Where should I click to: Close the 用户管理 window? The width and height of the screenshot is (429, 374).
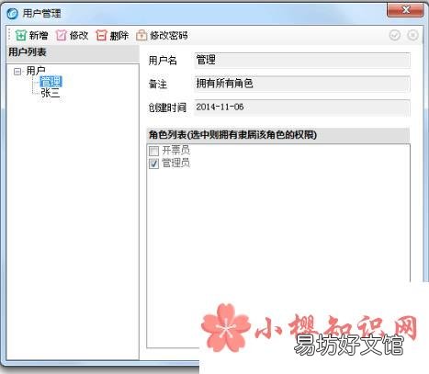pos(405,10)
